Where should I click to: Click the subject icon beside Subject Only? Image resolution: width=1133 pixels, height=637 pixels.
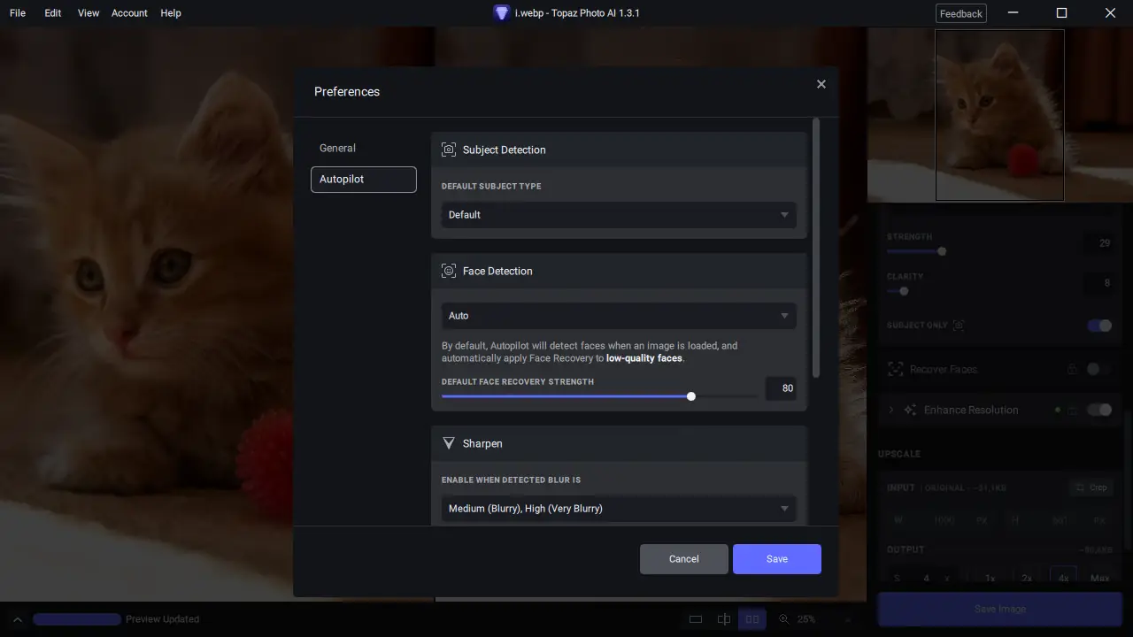pos(959,326)
